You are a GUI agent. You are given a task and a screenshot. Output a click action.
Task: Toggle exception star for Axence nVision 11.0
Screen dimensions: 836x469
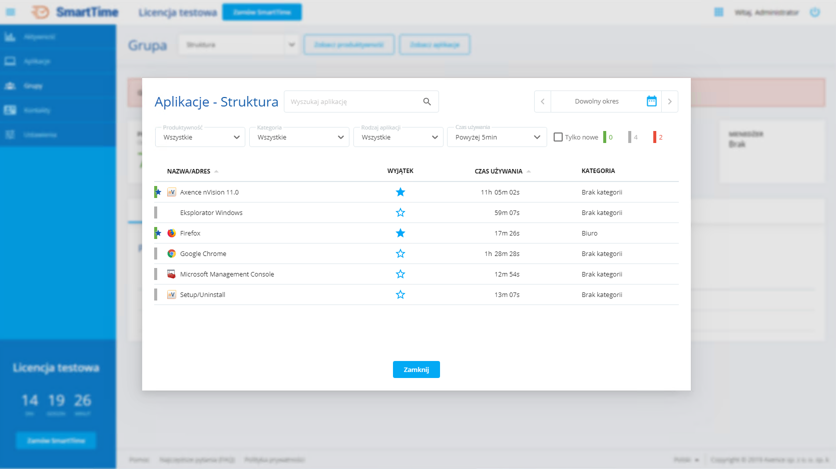[400, 192]
